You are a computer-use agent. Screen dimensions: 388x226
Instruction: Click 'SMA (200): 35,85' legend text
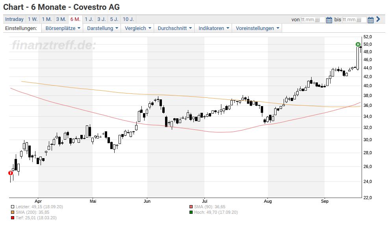click(32, 212)
